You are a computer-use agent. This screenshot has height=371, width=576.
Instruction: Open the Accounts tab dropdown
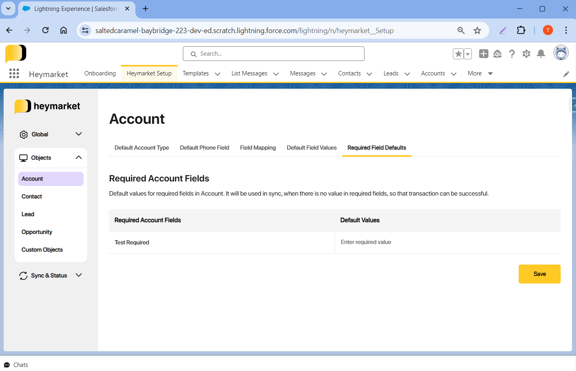click(454, 74)
